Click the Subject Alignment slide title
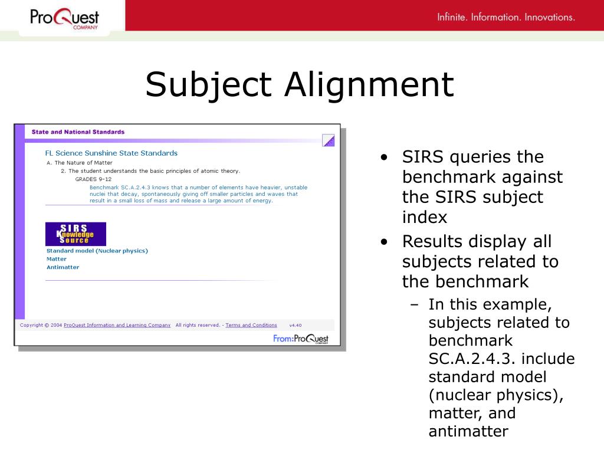Viewport: 604px width, 453px height. (x=300, y=85)
